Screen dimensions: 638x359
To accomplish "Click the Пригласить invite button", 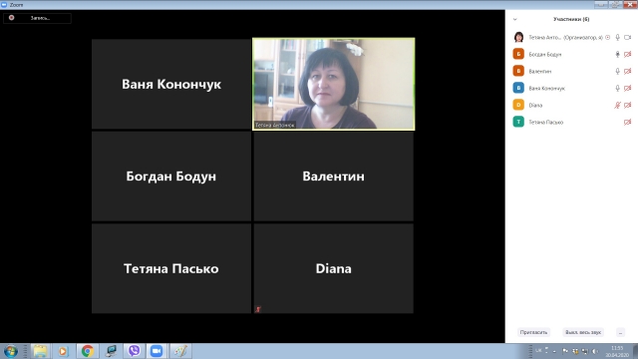I will pyautogui.click(x=533, y=332).
